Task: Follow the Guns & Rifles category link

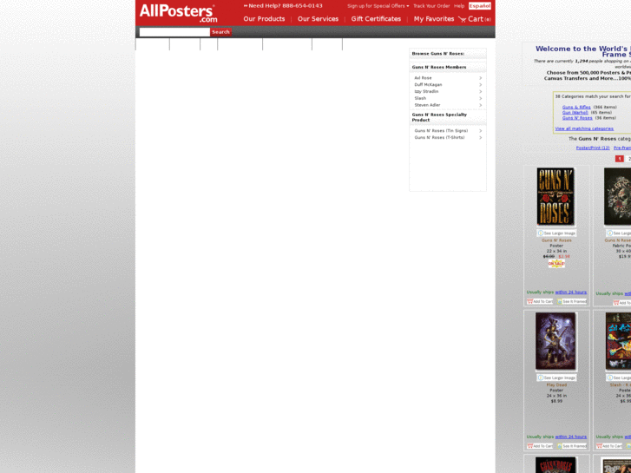Action: pyautogui.click(x=576, y=107)
